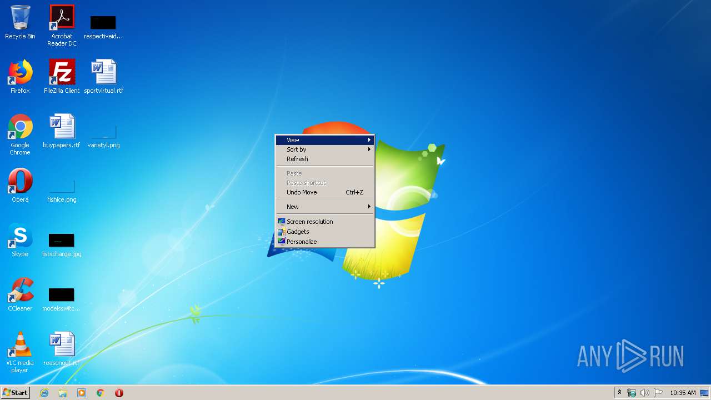
Task: Click the Show desktop button
Action: coord(705,393)
